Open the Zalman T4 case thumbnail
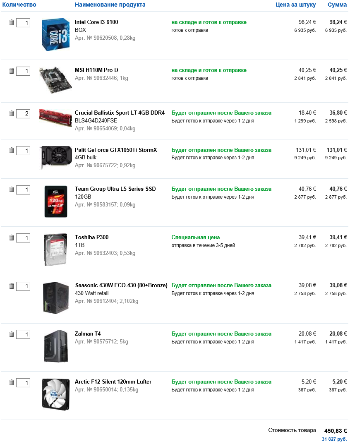This screenshot has height=444, width=350. 55,346
